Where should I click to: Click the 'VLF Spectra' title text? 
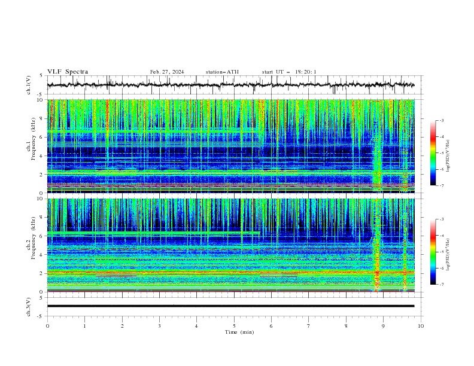pyautogui.click(x=68, y=72)
